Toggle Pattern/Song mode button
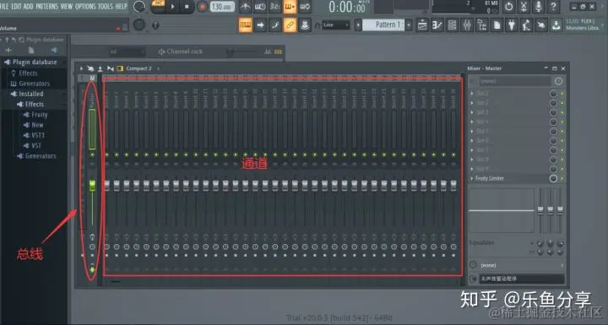Viewport: 608px width, 325px height. coord(158,5)
